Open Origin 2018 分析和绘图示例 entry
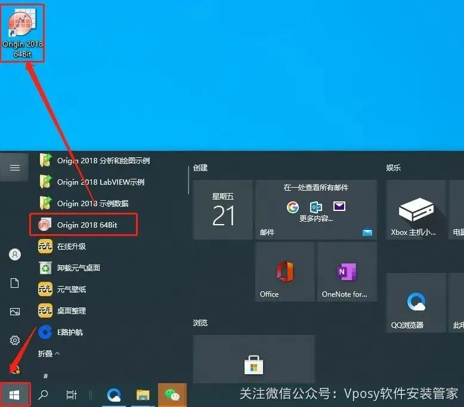 click(95, 161)
